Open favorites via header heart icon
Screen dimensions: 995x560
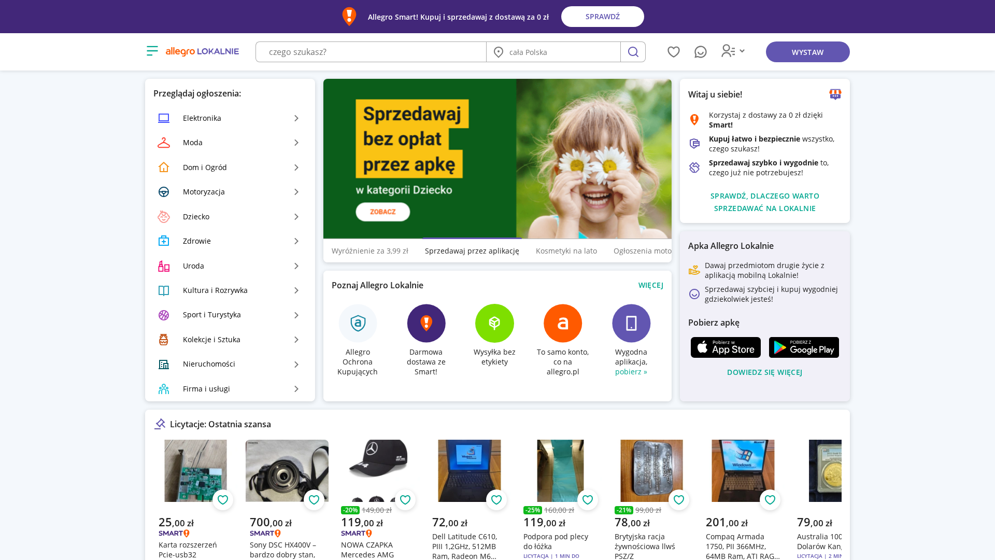[673, 52]
